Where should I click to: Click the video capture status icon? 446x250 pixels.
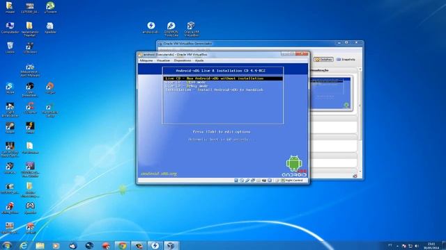tap(264, 181)
